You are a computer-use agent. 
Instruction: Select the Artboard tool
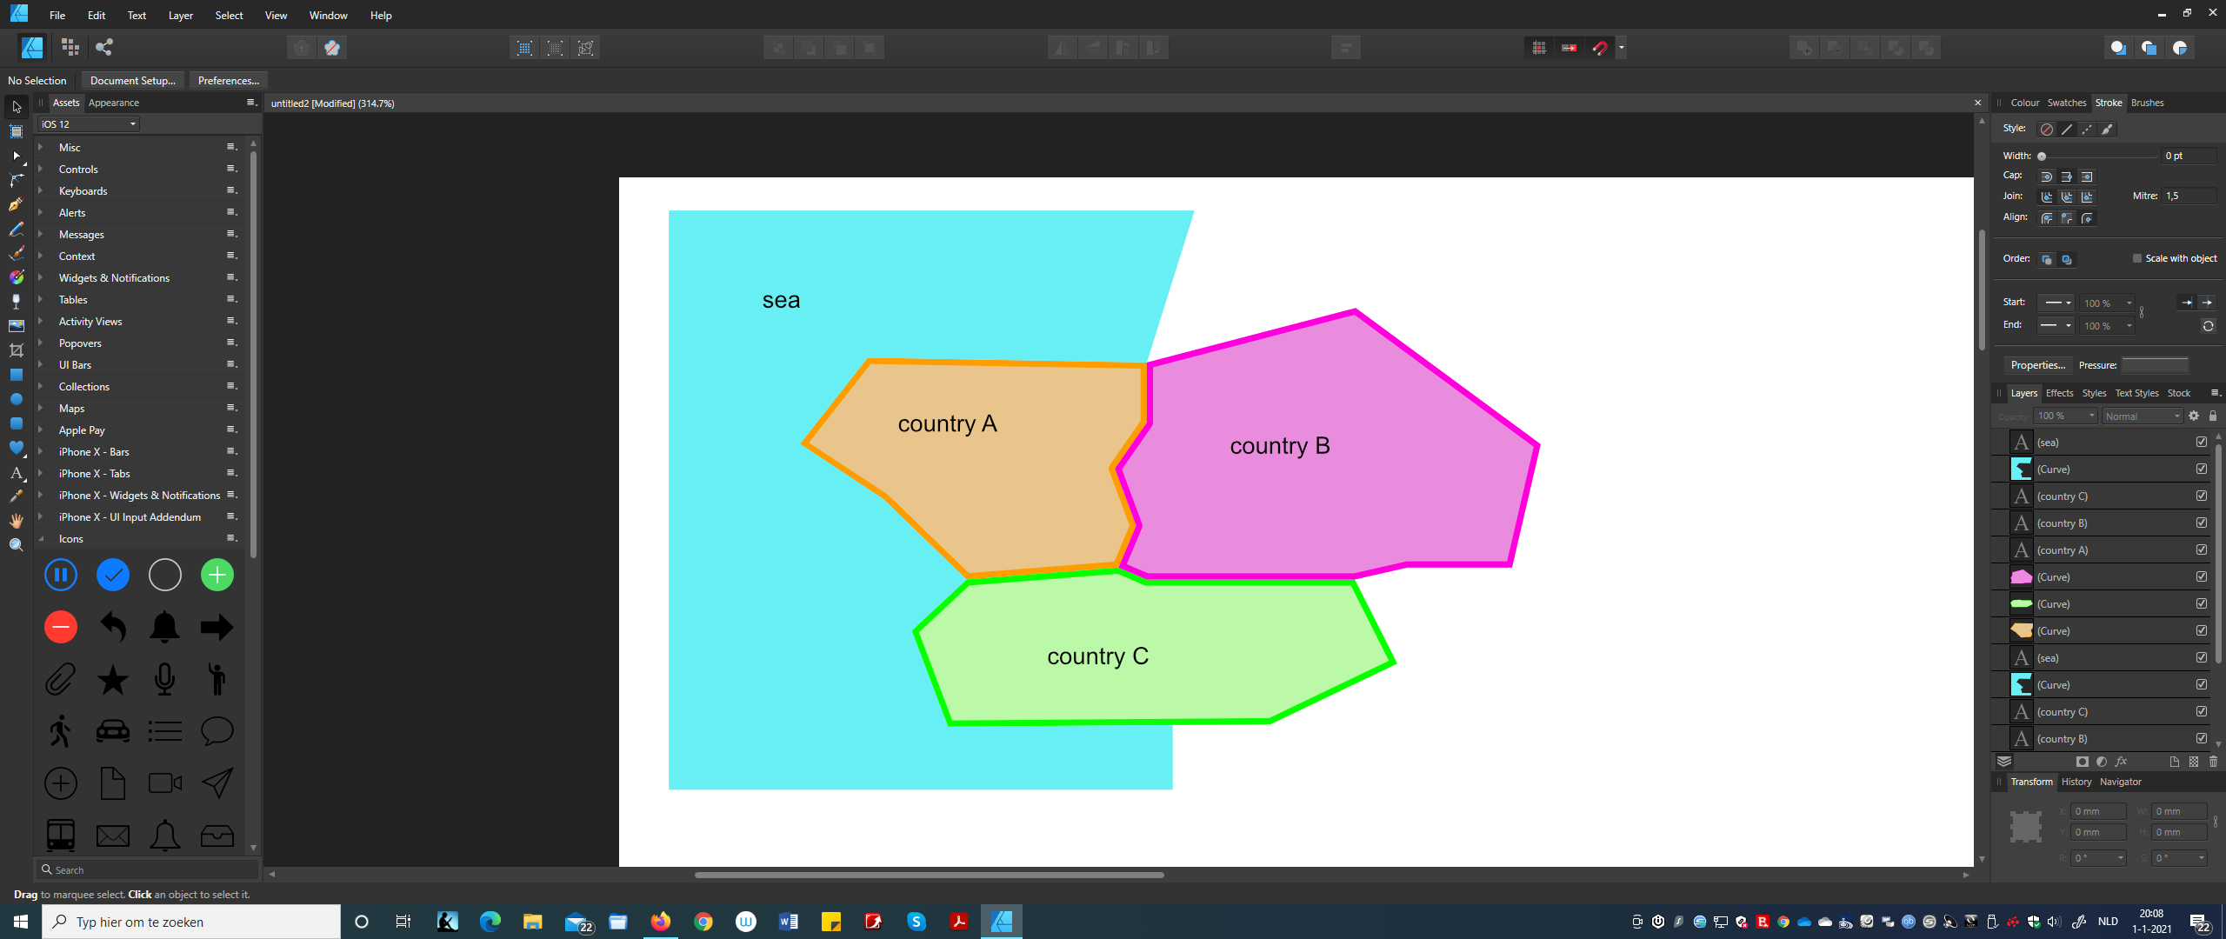(x=16, y=131)
